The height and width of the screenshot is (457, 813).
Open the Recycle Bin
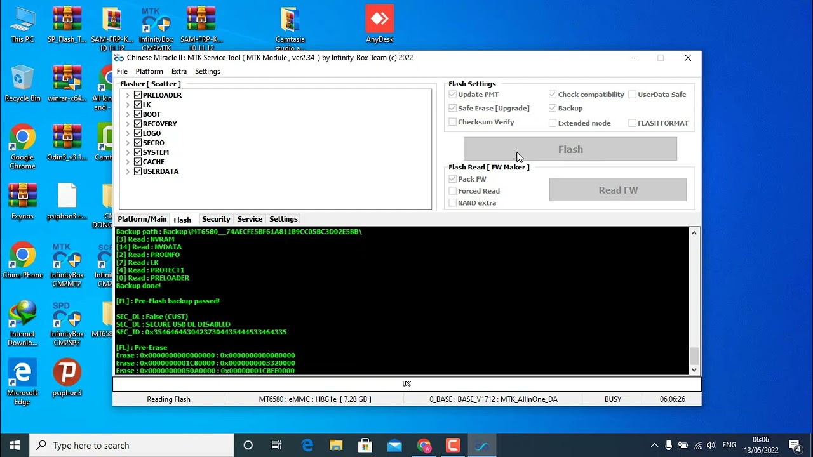click(22, 83)
